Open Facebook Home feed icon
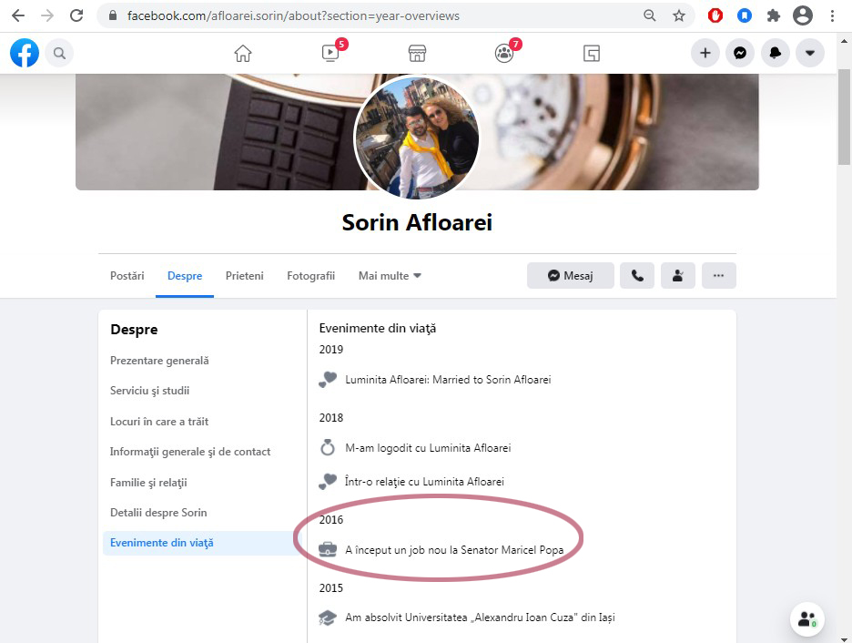The image size is (852, 643). (243, 53)
